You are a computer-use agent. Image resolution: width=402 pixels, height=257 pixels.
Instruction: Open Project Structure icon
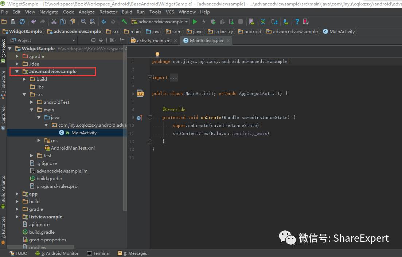pyautogui.click(x=274, y=22)
